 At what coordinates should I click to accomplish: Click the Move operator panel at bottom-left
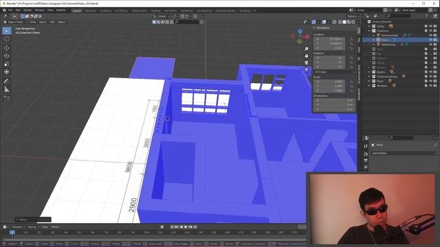tap(33, 220)
